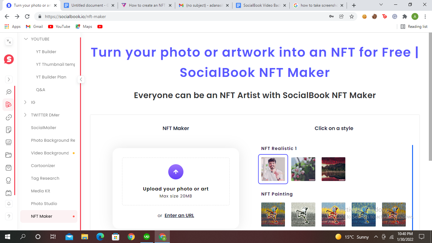Click the brown bitten cookie extension icon

click(374, 16)
